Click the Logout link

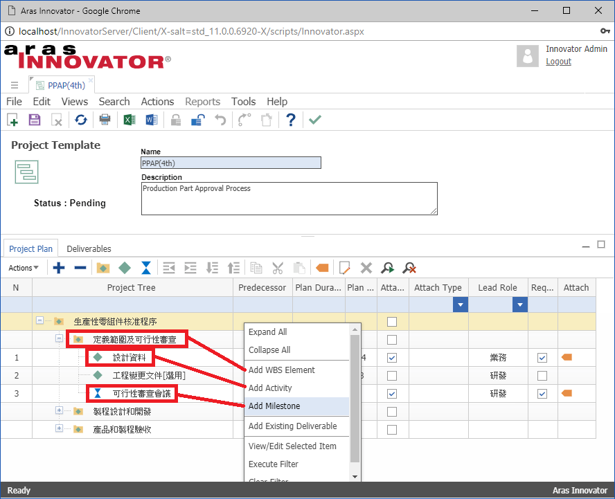pyautogui.click(x=558, y=62)
